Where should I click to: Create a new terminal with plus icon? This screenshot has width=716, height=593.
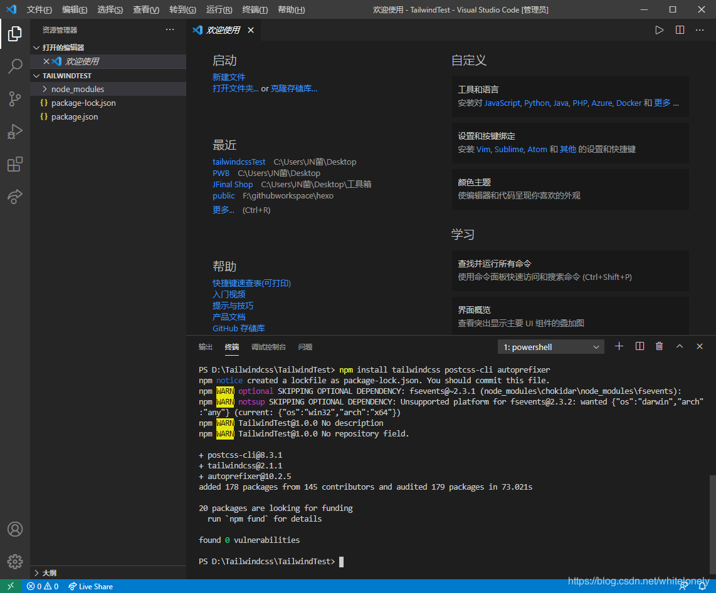pyautogui.click(x=619, y=346)
